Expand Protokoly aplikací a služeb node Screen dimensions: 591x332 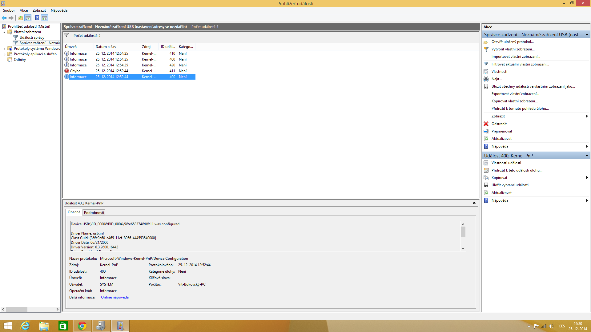coord(4,54)
